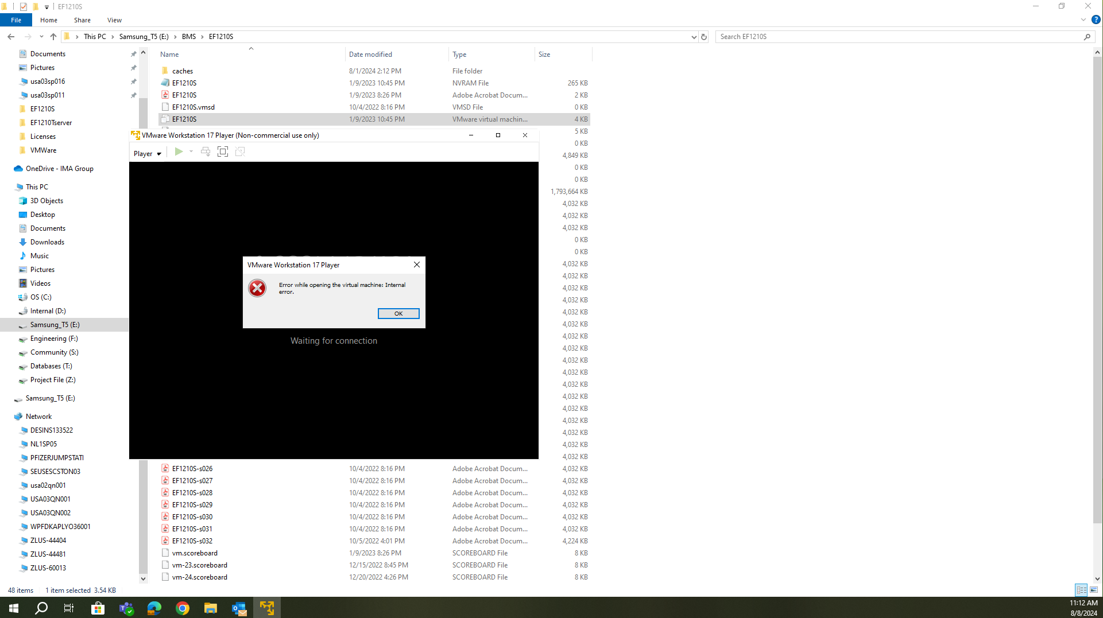This screenshot has height=618, width=1103.
Task: Open the Share ribbon tab
Action: 82,20
